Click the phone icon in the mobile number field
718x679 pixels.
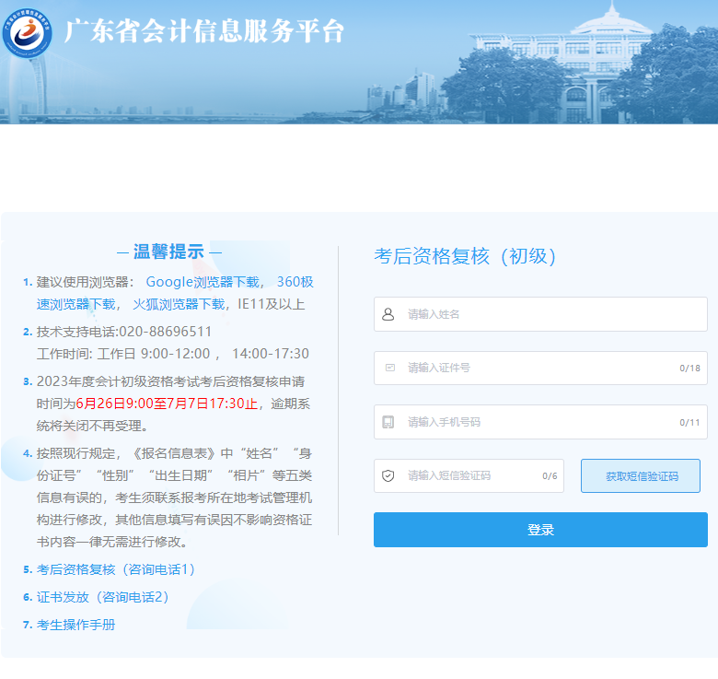pos(388,422)
